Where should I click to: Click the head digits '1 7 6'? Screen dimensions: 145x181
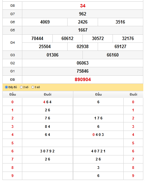pos(98,118)
